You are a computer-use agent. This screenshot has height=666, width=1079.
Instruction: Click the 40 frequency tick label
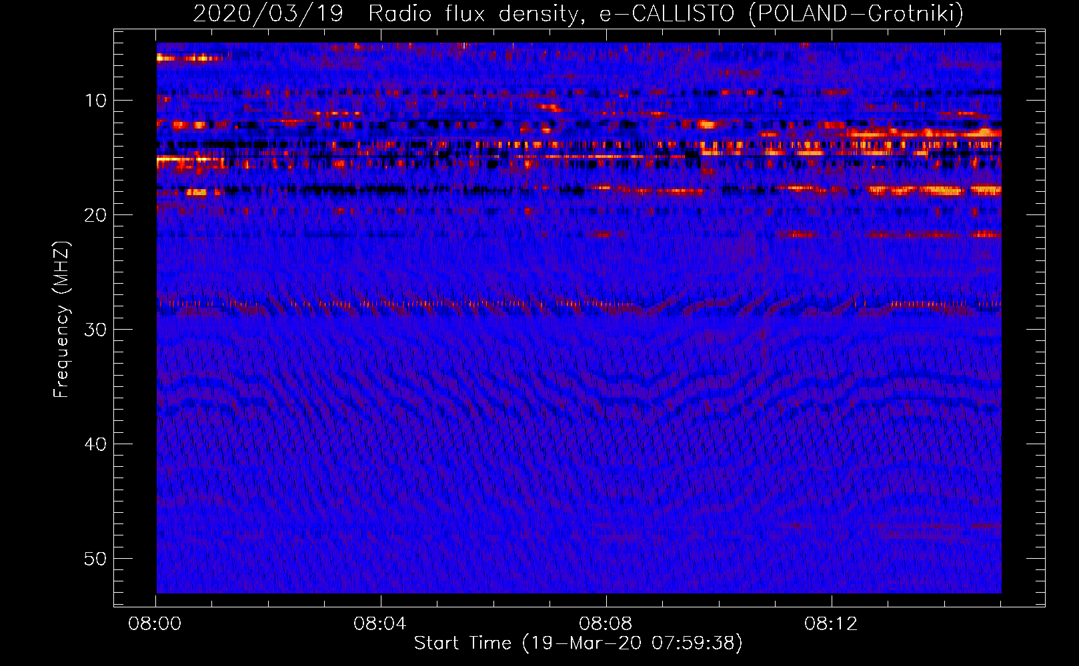pyautogui.click(x=96, y=444)
